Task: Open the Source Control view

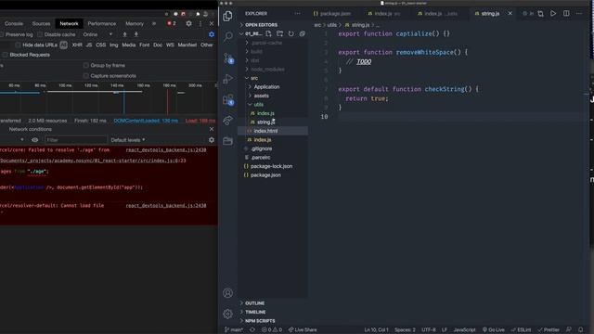Action: click(x=228, y=58)
